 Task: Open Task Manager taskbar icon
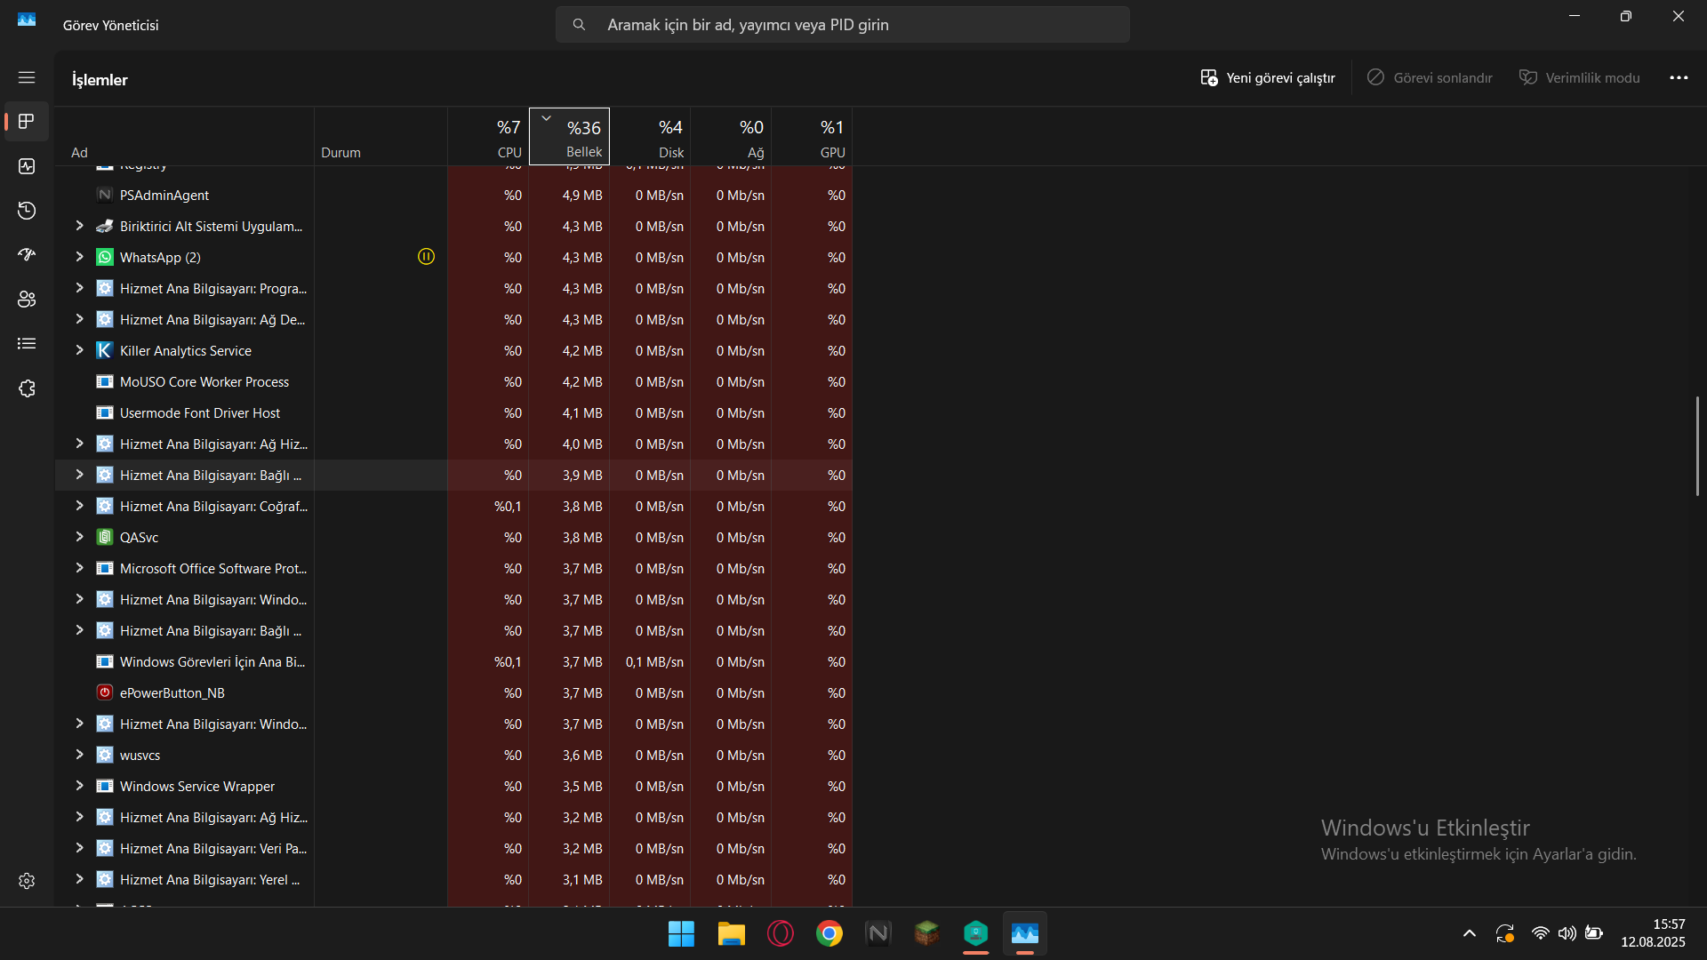(1025, 934)
